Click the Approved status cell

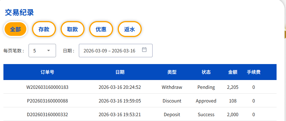(206, 101)
